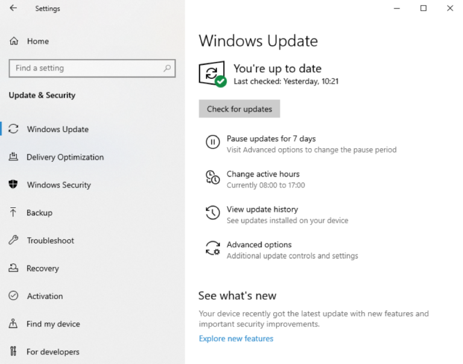Click the Find my device person icon
463x364 pixels.
coord(13,324)
